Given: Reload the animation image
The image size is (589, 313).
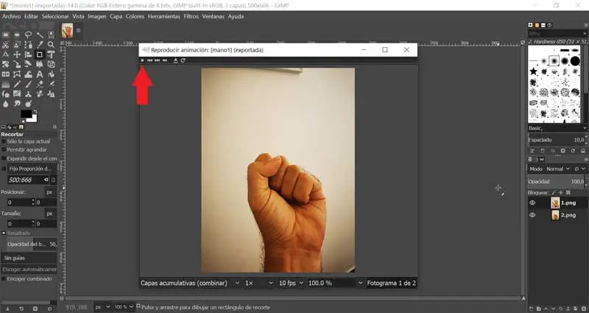Looking at the screenshot, I should point(183,60).
